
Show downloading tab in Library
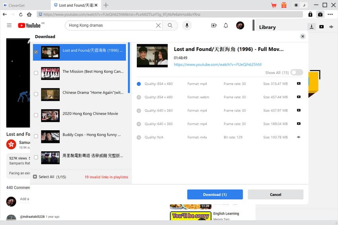click(x=311, y=27)
